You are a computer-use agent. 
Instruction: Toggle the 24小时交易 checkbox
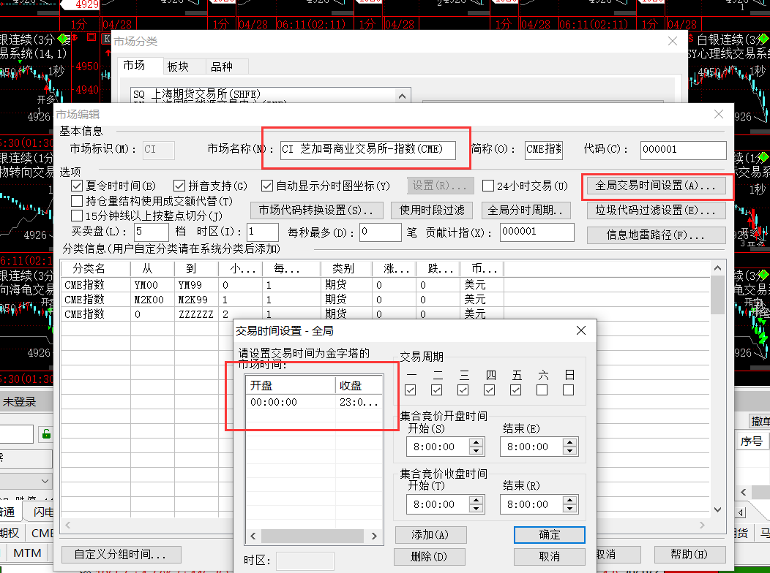(x=488, y=186)
